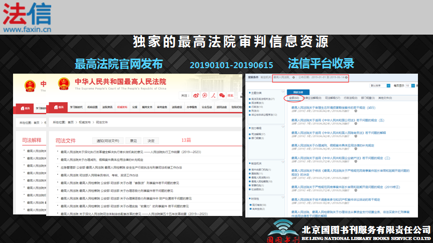This screenshot has width=433, height=243.
Task: Click the 通知(司法文件) button
Action: tap(108, 141)
